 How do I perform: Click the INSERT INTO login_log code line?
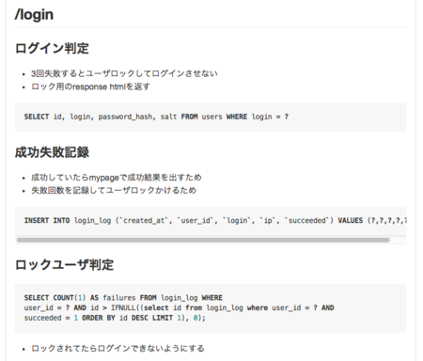(215, 221)
